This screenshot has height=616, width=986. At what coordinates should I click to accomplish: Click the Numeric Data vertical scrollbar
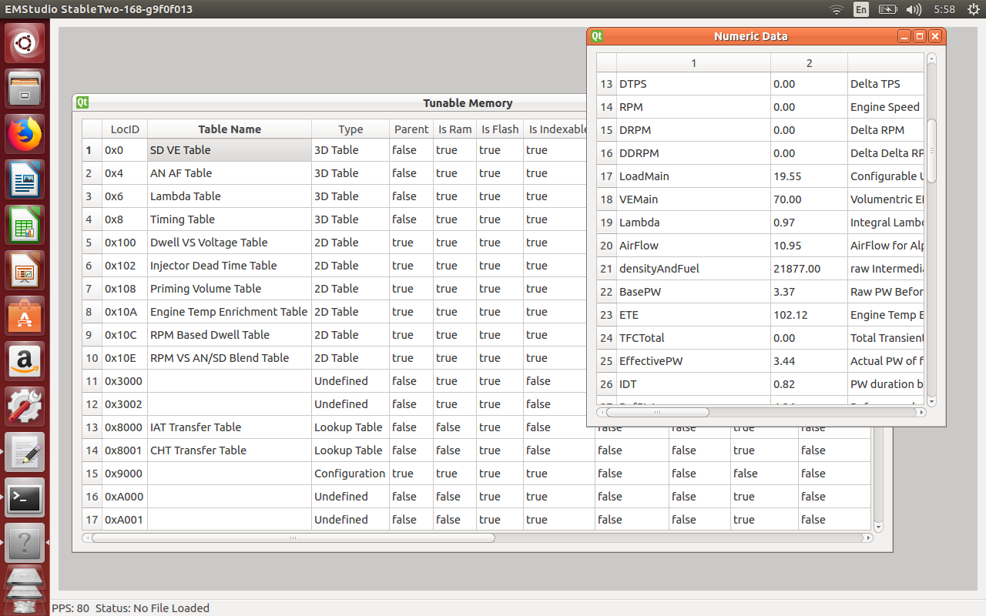point(931,151)
